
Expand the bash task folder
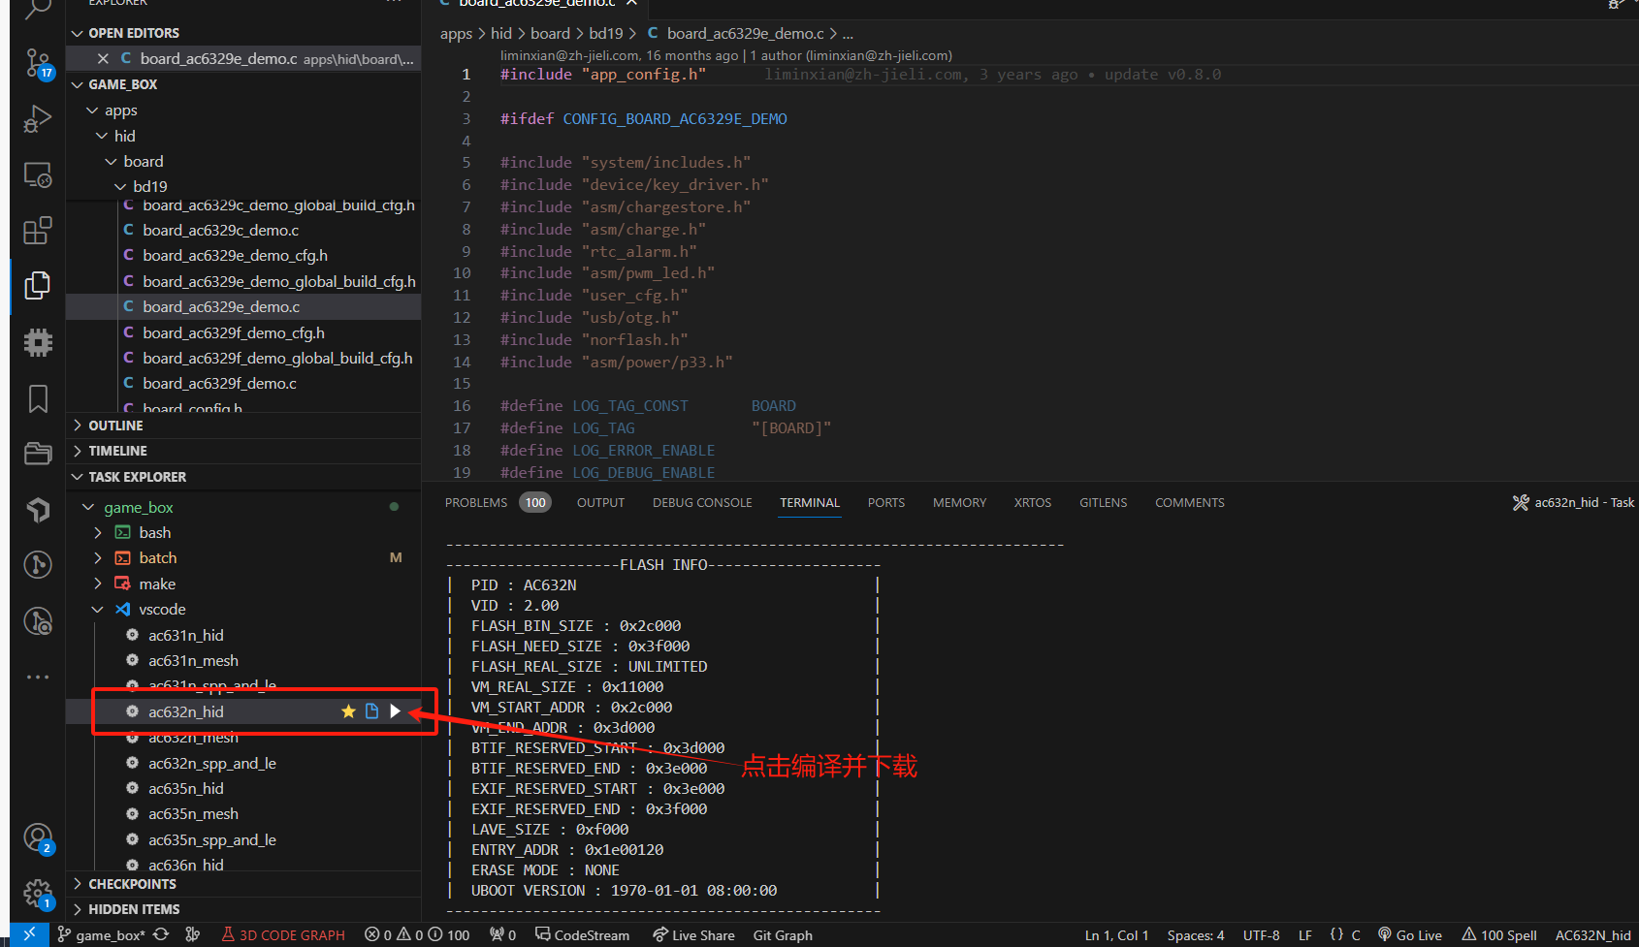98,533
